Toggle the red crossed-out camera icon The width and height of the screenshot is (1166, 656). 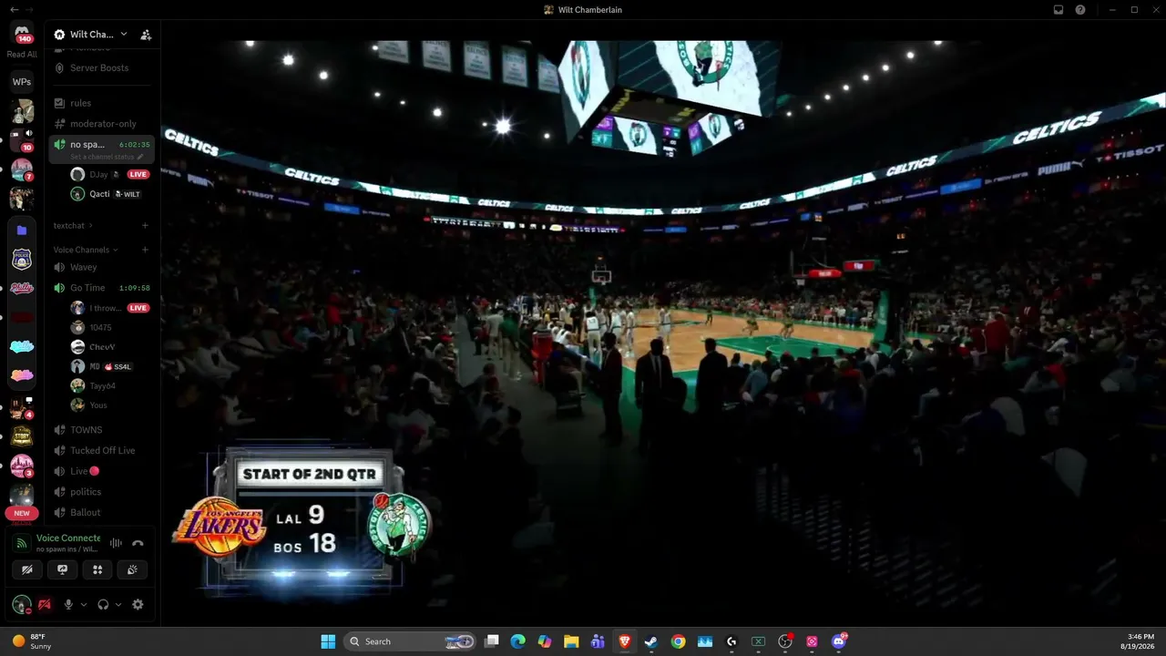[x=44, y=604]
